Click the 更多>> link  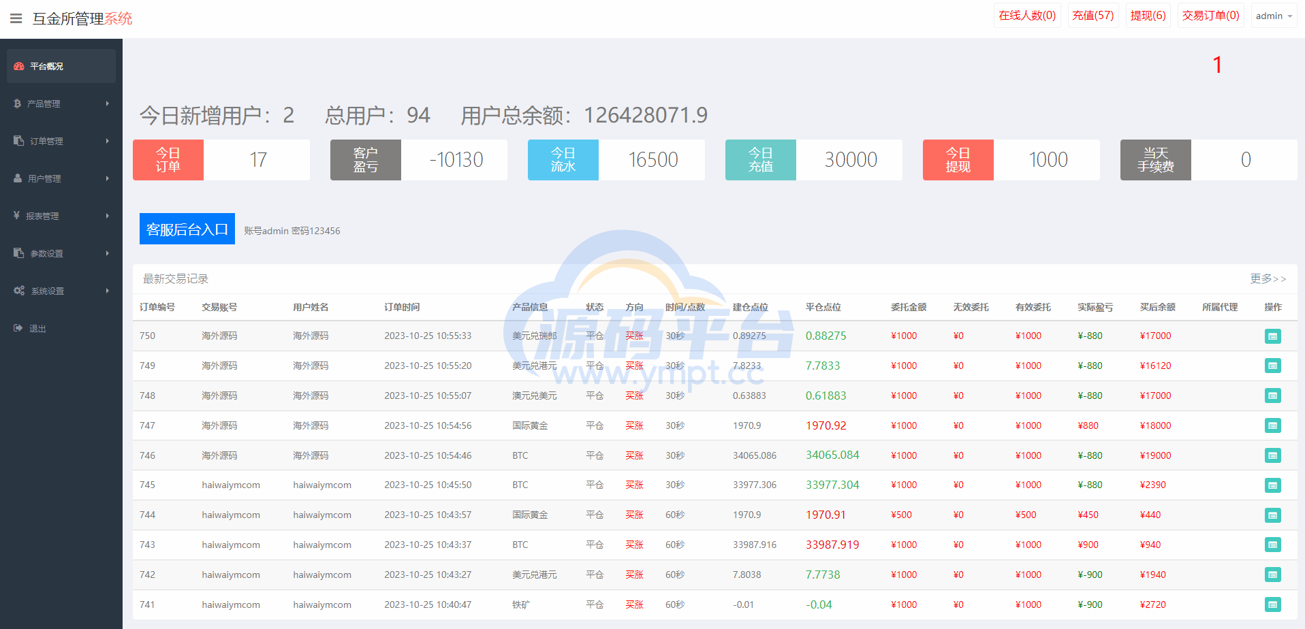click(1268, 278)
